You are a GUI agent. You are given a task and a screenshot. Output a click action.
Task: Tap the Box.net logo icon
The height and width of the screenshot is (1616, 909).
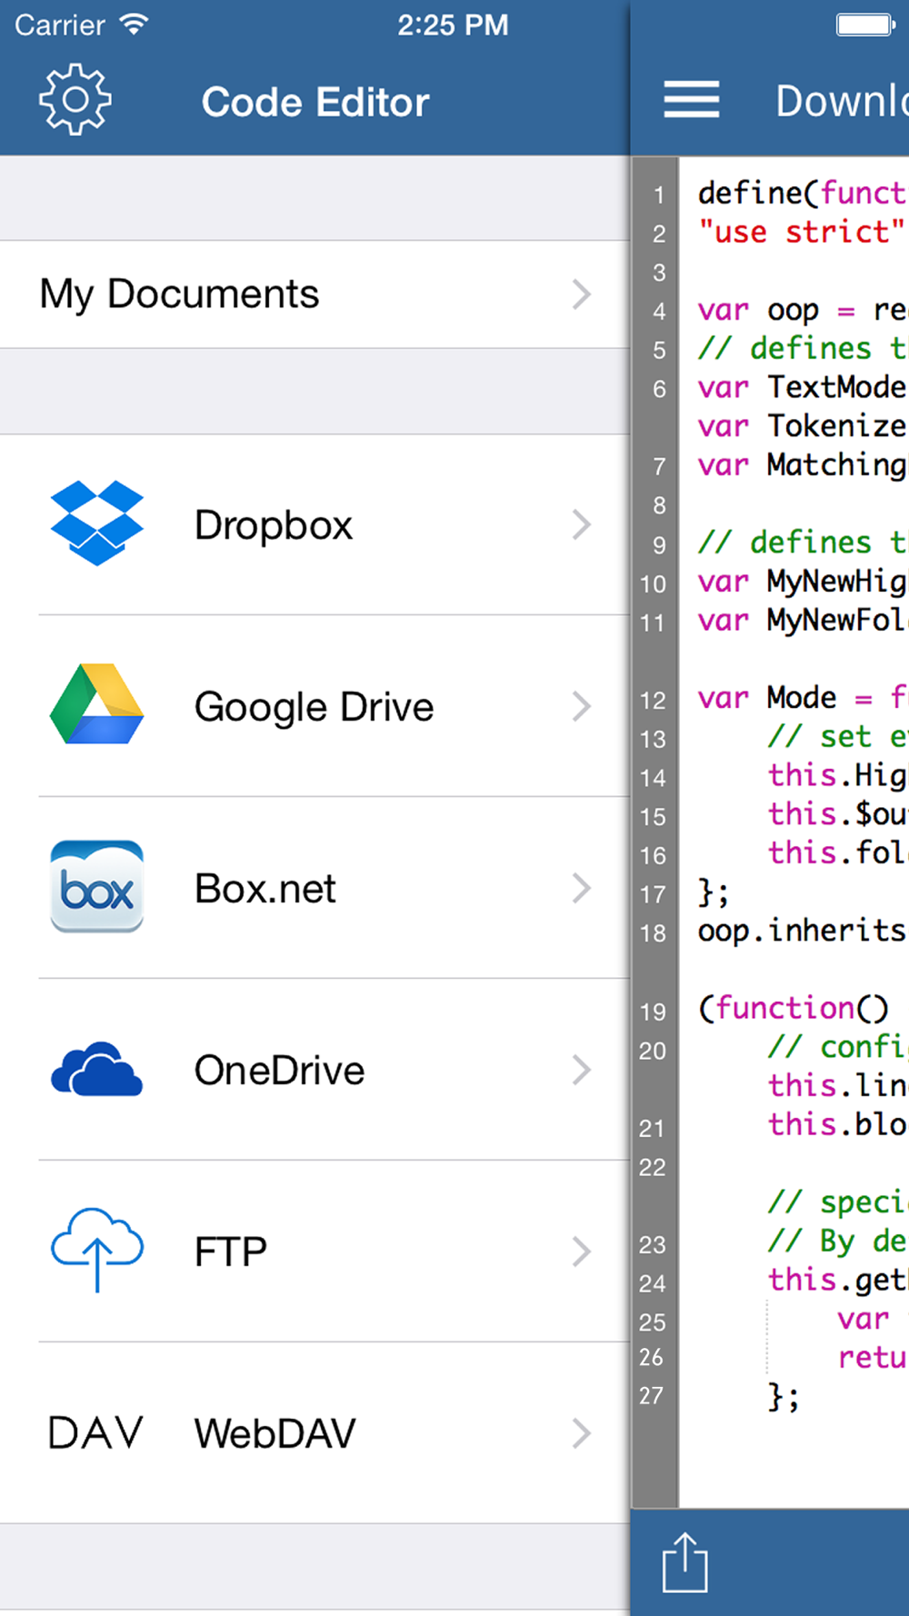[x=97, y=887]
